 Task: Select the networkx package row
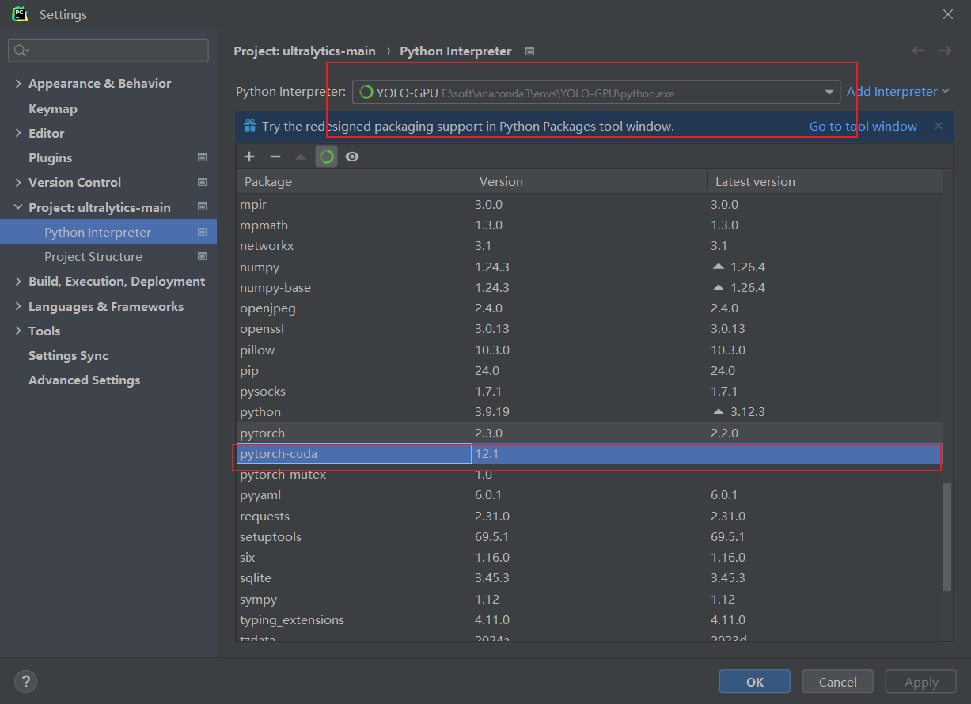tap(590, 246)
